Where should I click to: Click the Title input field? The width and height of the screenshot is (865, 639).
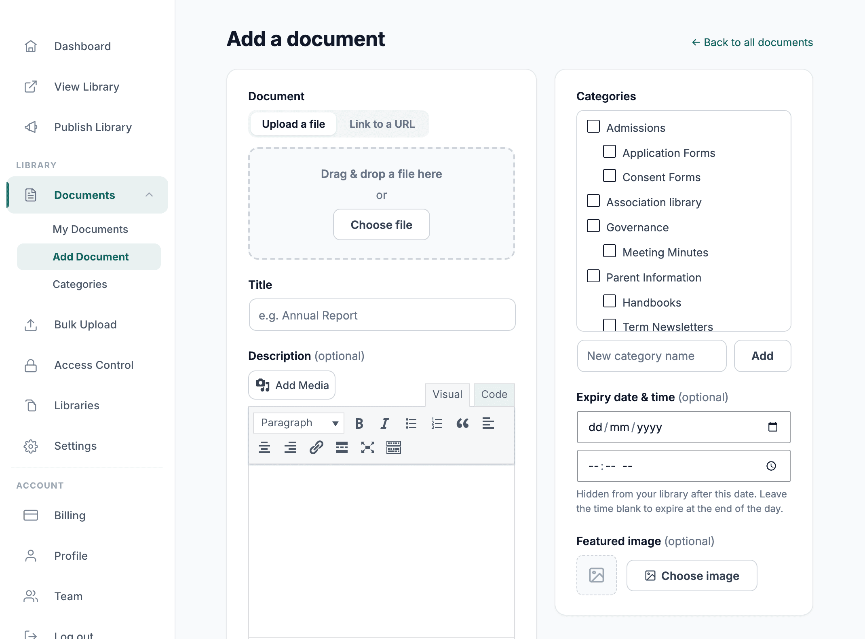(382, 315)
